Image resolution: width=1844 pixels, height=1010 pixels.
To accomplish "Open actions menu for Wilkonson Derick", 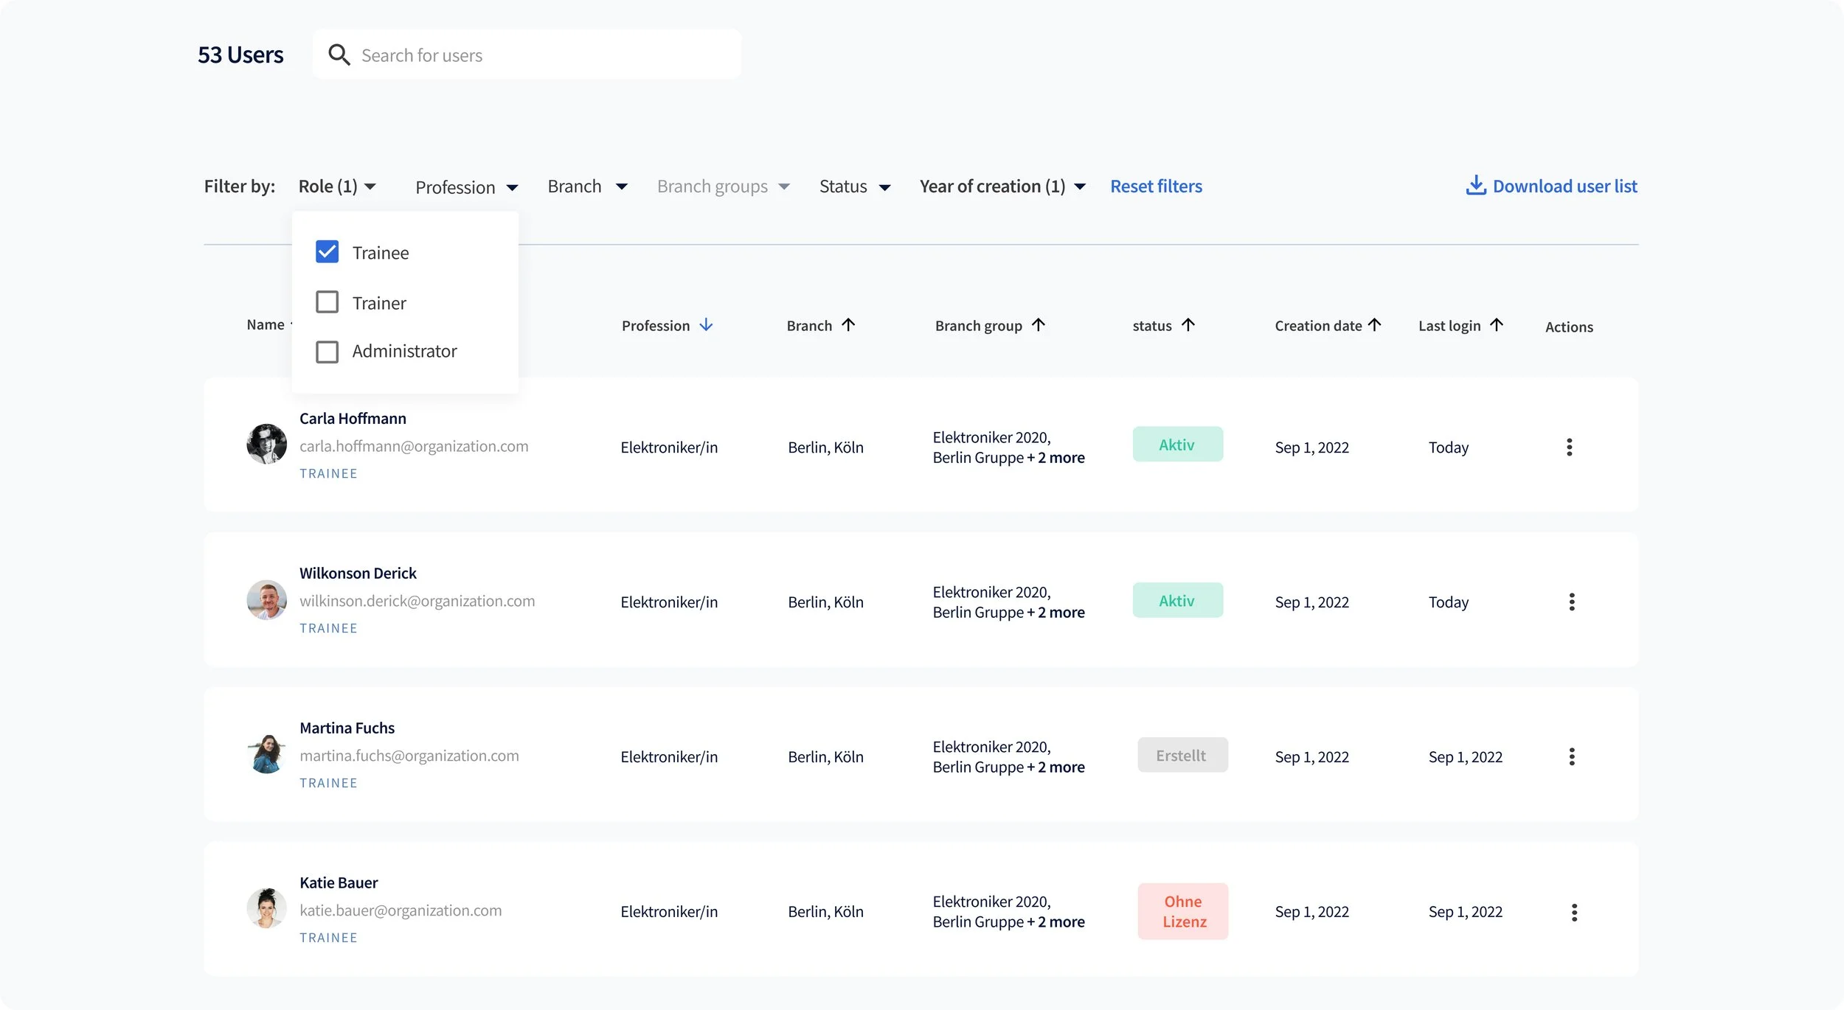I will [1571, 602].
